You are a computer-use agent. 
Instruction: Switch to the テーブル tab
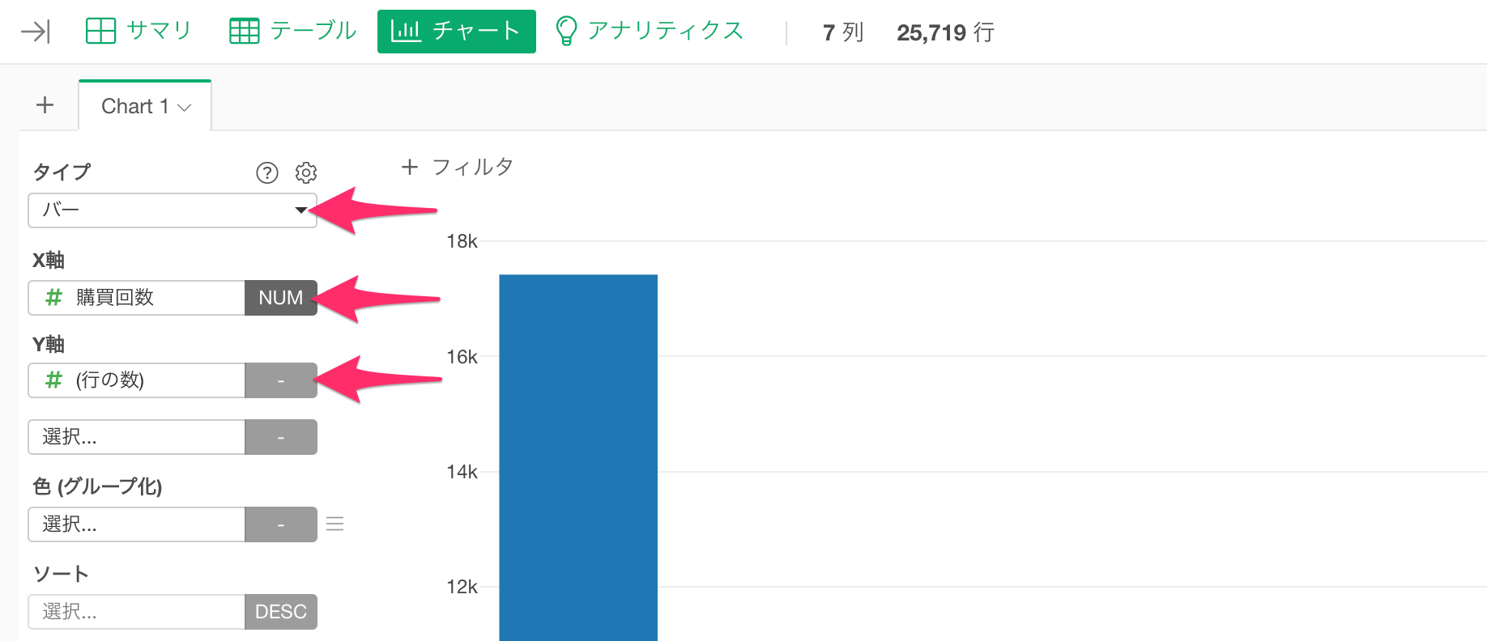[293, 32]
